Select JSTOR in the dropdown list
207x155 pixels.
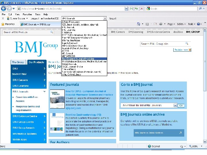[84, 51]
